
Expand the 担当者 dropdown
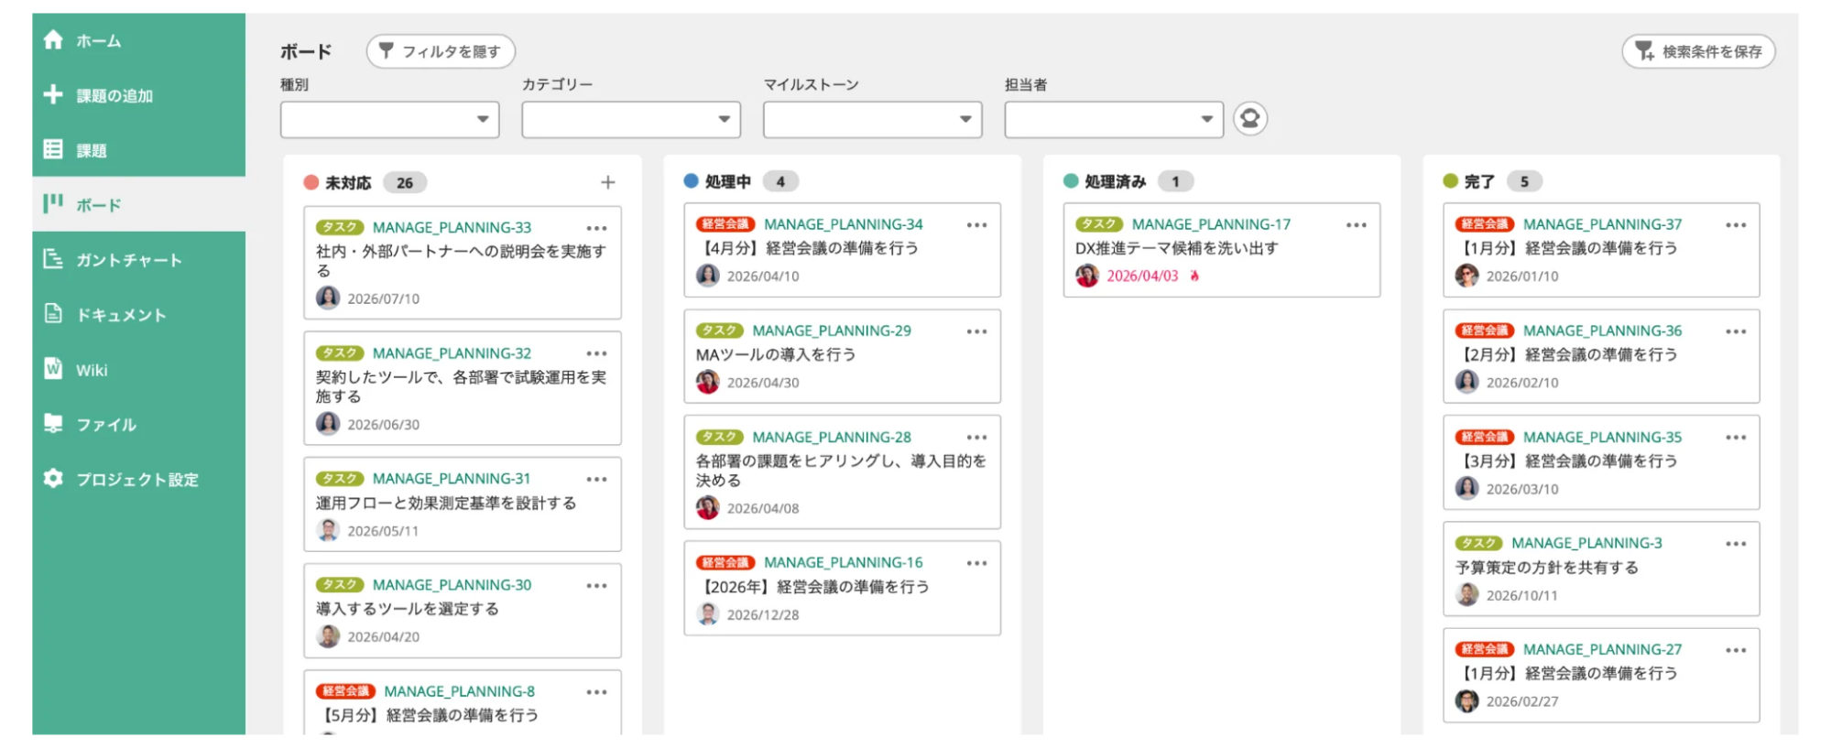(1114, 119)
